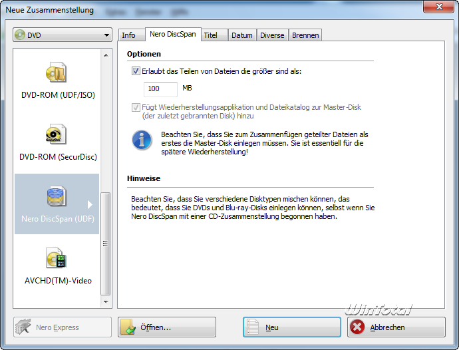Switch to the Diverse tab
This screenshot has height=350, width=459.
pyautogui.click(x=272, y=35)
